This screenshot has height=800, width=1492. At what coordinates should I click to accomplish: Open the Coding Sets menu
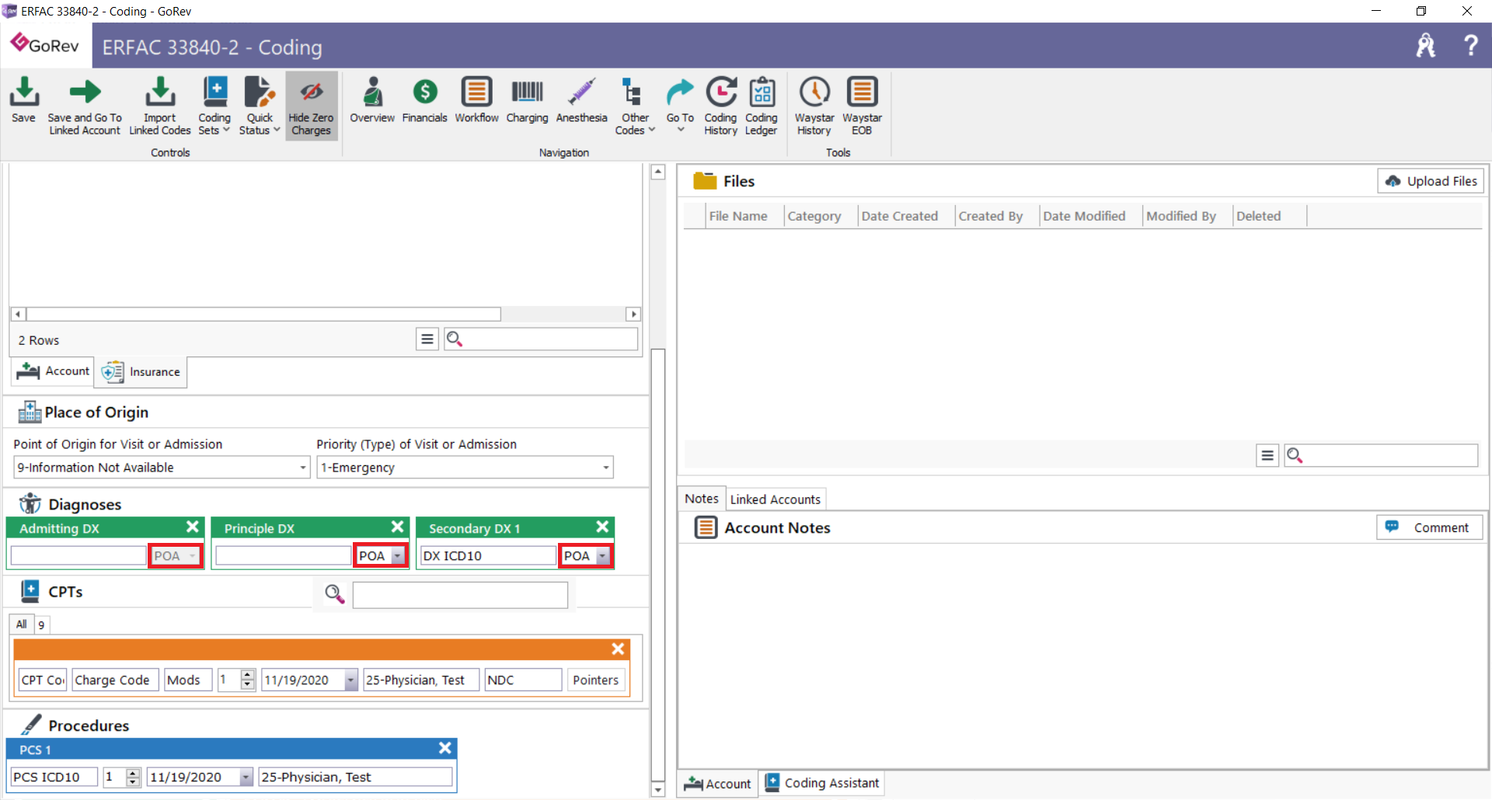click(214, 106)
